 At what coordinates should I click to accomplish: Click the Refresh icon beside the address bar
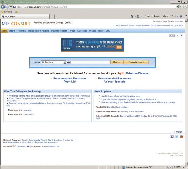click(x=181, y=7)
